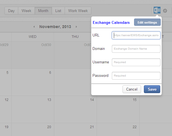Select the Oct/30 calendar cell
The height and width of the screenshot is (136, 172).
[33, 55]
